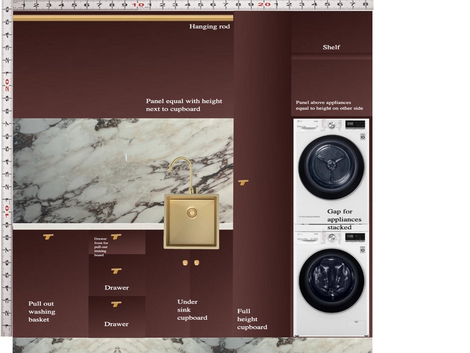
Task: Click the 'Full height cupboard' label
Action: coord(252,319)
